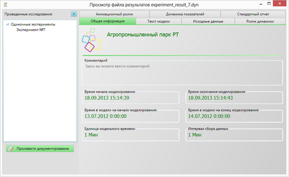Click the simulation end time 18.09.2013 15:14:43
The width and height of the screenshot is (289, 177).
click(x=210, y=98)
